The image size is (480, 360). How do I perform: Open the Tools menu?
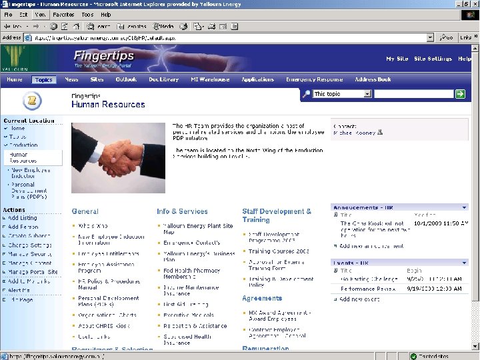tap(87, 15)
